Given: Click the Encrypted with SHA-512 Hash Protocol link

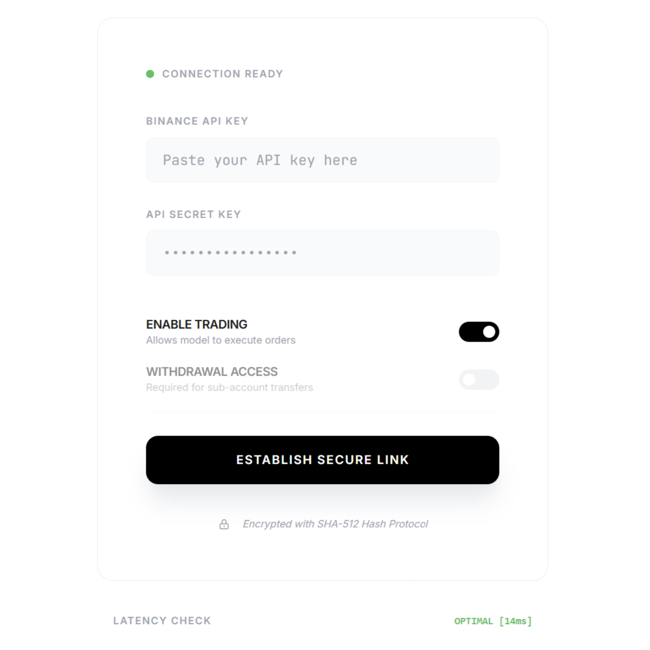Looking at the screenshot, I should pos(336,524).
